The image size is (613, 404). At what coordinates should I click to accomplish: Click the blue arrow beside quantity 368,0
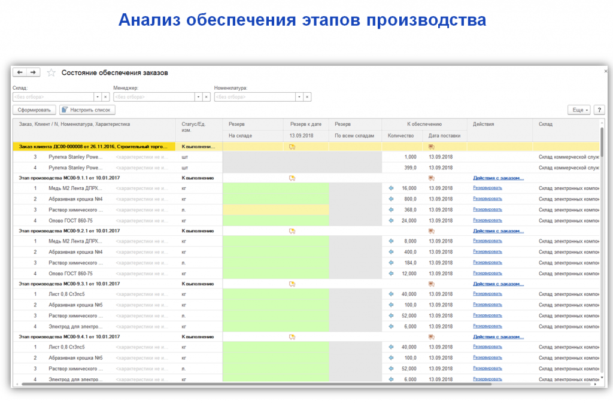pos(391,210)
